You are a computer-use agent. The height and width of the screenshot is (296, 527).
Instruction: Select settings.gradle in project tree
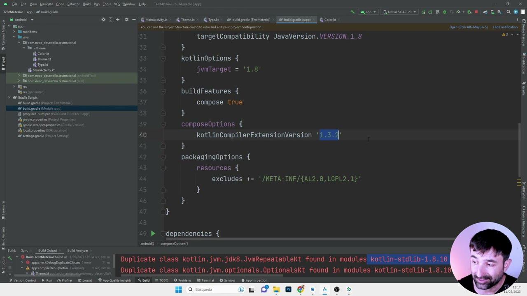click(33, 136)
